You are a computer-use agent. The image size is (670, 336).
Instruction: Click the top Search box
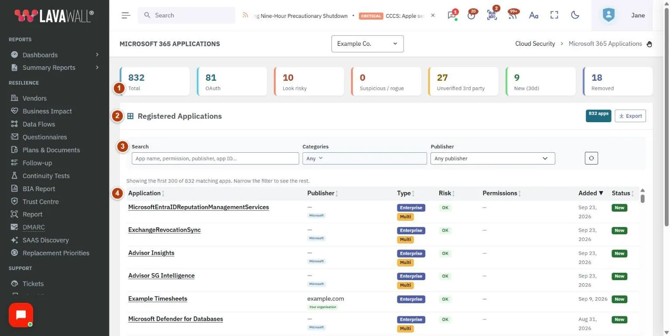[186, 15]
